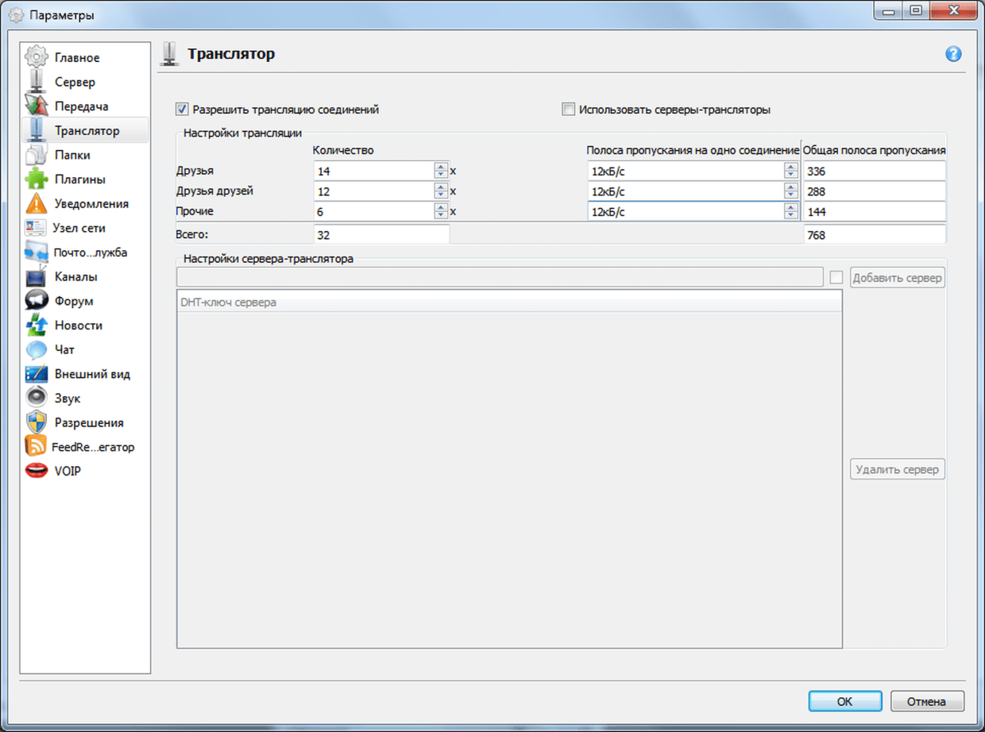
Task: Enable Использовать серверы-трансляторы checkbox
Action: point(568,110)
